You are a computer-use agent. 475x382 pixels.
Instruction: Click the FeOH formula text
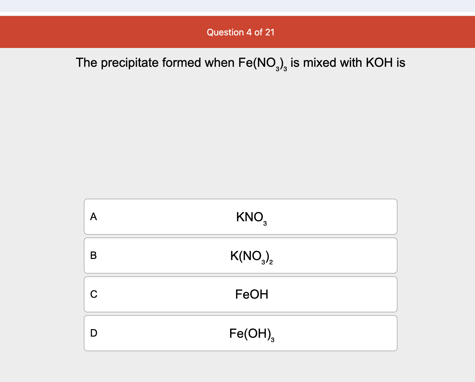251,294
